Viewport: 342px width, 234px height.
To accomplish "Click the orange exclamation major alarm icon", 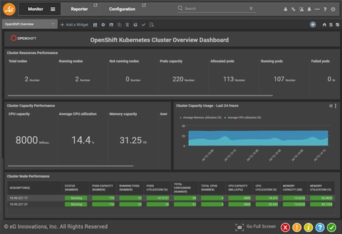I will (297, 227).
